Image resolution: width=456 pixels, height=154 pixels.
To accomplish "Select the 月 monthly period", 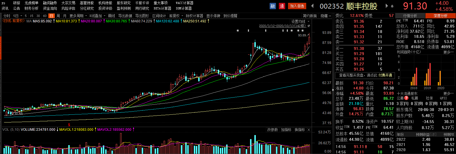I will 65,16.
